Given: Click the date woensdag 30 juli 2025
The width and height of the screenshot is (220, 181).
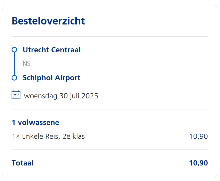Looking at the screenshot, I should [61, 96].
